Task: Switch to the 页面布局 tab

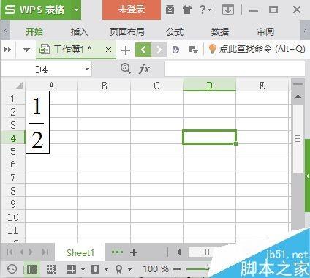Action: coord(127,31)
